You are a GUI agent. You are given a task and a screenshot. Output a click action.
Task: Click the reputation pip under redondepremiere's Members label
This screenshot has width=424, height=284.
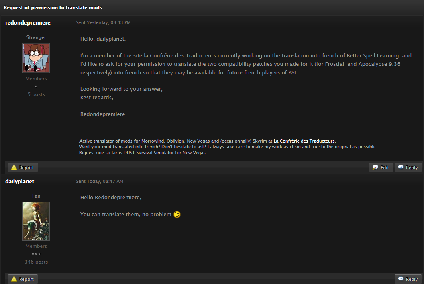pyautogui.click(x=36, y=86)
